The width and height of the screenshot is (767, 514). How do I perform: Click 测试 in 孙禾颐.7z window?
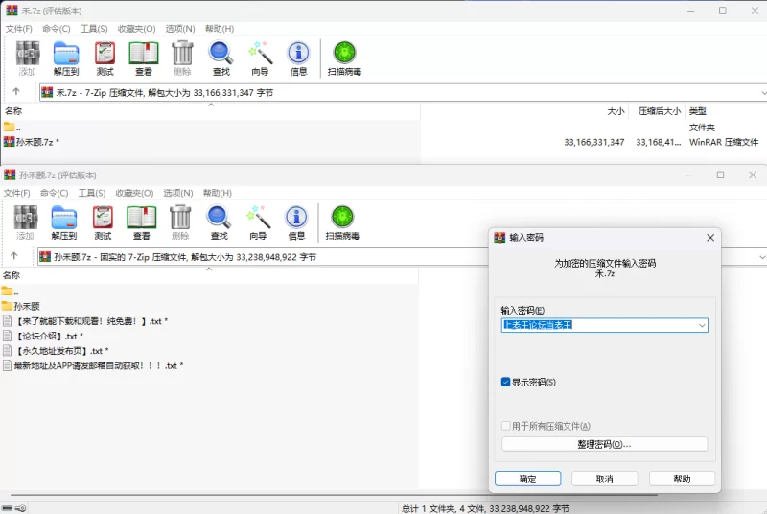click(103, 223)
